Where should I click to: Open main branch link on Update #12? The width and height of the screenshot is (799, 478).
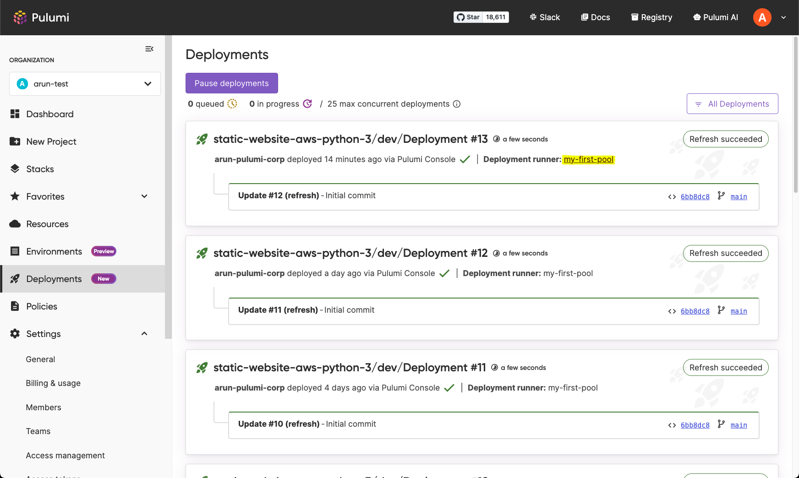[x=739, y=197]
